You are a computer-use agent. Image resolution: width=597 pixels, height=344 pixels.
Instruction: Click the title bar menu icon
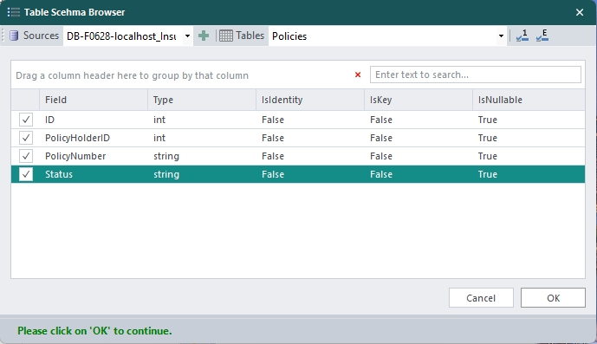[13, 12]
